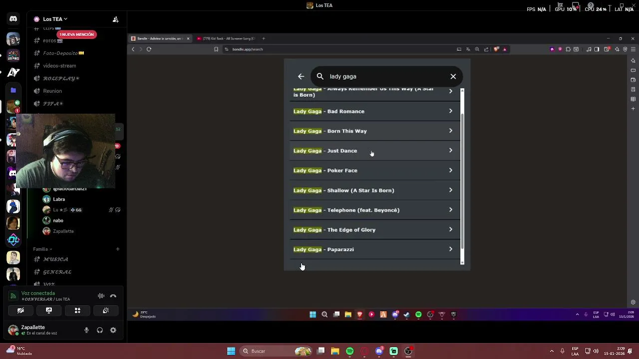The height and width of the screenshot is (359, 639).
Task: Show hidden system tray icons on bottom taskbar
Action: (552, 351)
